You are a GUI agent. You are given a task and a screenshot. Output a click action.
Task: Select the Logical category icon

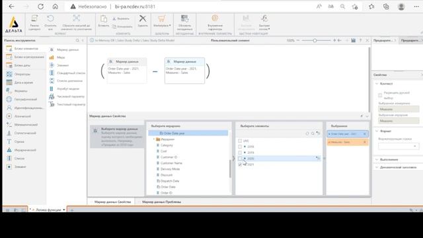pos(9,116)
